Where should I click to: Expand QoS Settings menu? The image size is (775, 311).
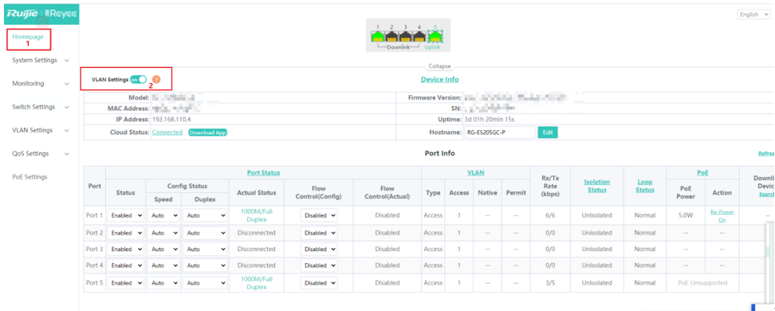point(40,154)
